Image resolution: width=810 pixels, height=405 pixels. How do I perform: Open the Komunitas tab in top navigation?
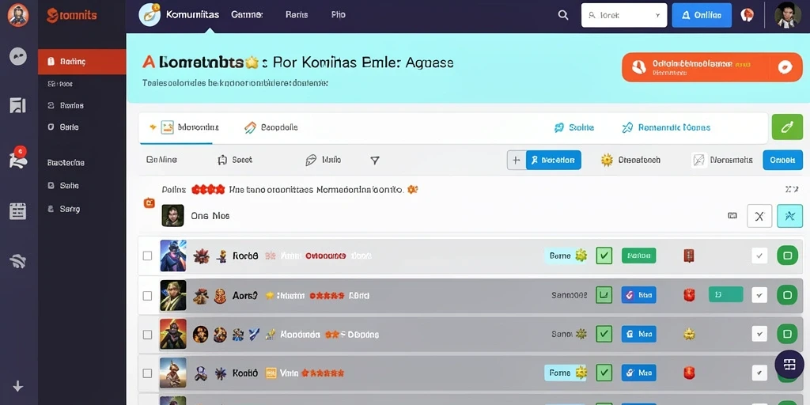tap(192, 15)
